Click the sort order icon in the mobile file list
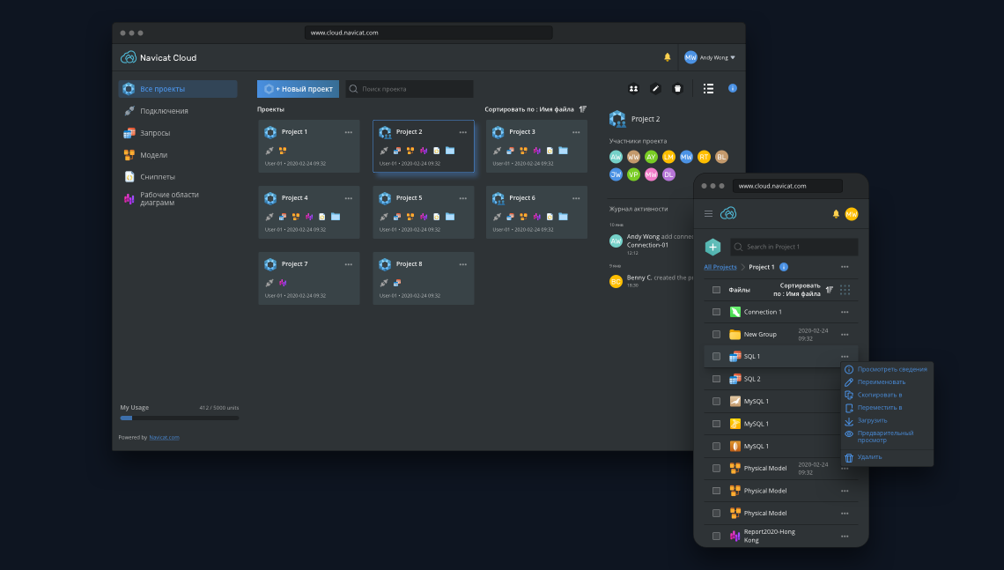Image resolution: width=1004 pixels, height=570 pixels. click(830, 290)
